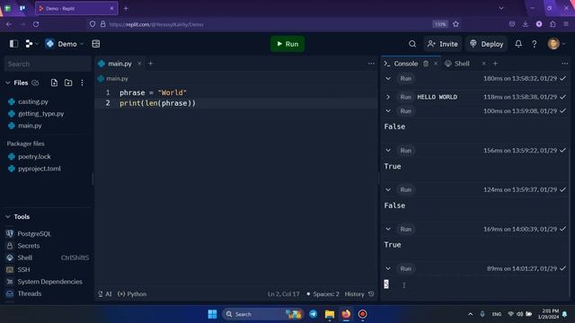Image resolution: width=575 pixels, height=323 pixels.
Task: Add a new tab in the console pane
Action: click(495, 64)
